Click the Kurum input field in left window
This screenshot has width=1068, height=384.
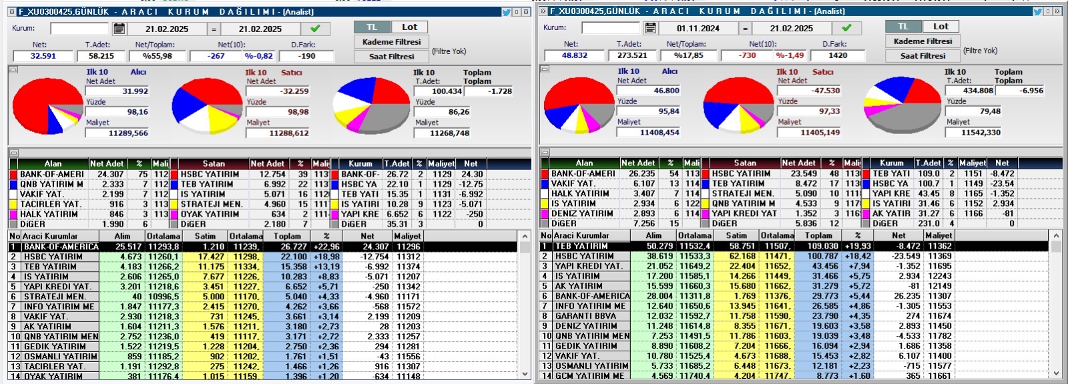[79, 29]
